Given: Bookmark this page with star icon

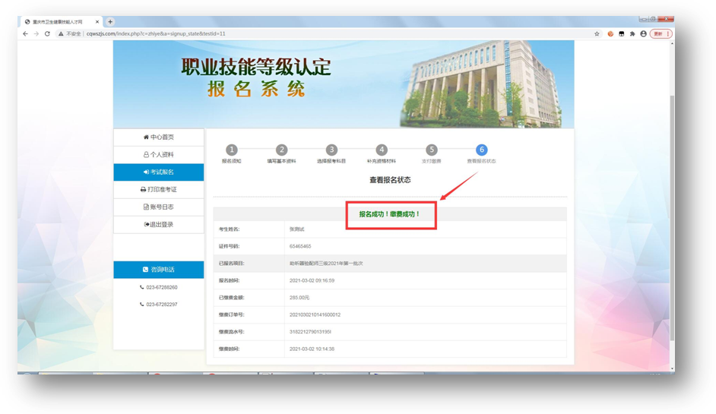Looking at the screenshot, I should pos(597,34).
